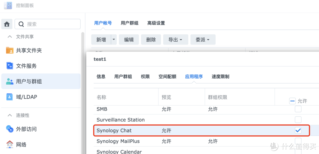Select the Synology MailPlus row name
This screenshot has width=319, height=154.
pyautogui.click(x=118, y=141)
